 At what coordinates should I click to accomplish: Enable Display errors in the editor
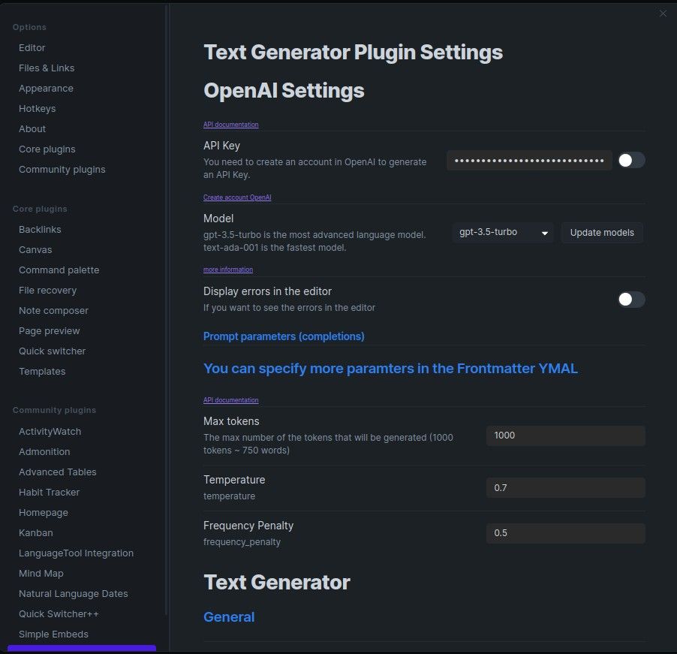tap(631, 299)
